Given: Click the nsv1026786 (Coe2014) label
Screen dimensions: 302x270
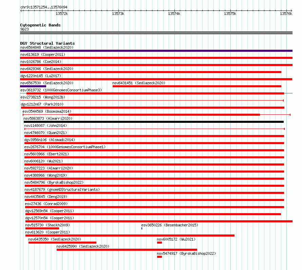Looking at the screenshot, I should coord(41,62).
